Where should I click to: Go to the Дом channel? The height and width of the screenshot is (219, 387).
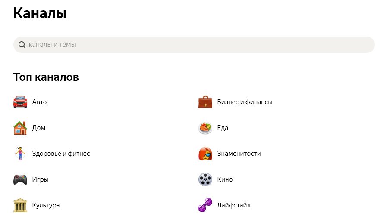click(39, 128)
